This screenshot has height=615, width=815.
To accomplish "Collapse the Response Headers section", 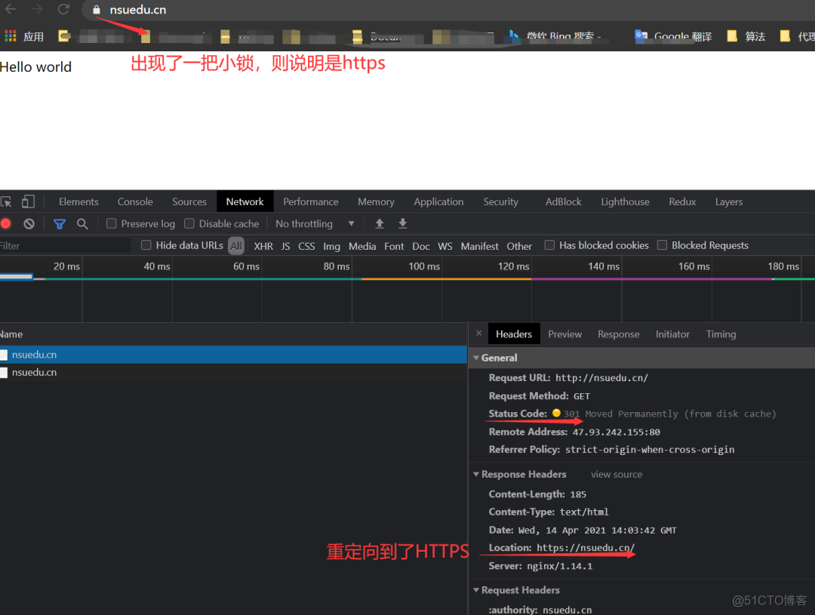I will 476,474.
